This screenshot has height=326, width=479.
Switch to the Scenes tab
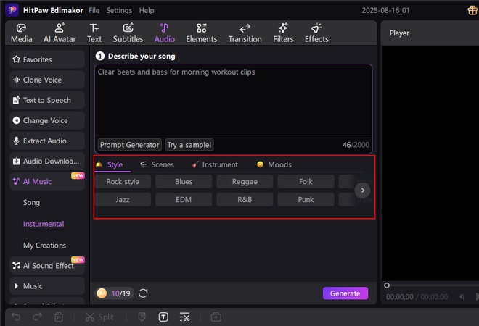click(157, 164)
